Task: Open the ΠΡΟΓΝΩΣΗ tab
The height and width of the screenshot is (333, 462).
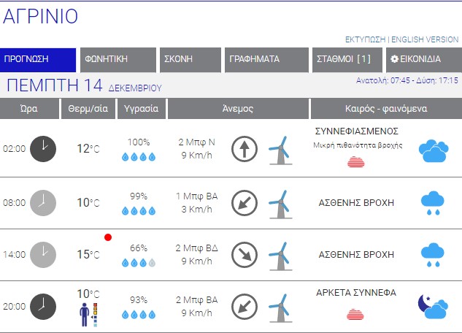Action: (x=38, y=59)
